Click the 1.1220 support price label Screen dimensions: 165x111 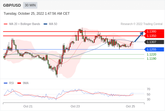(x=152, y=54)
